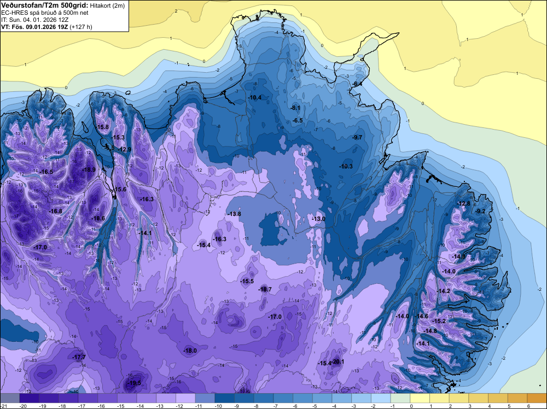This screenshot has height=409, width=547.
Task: Click the temperature value -9.7
Action: [357, 137]
